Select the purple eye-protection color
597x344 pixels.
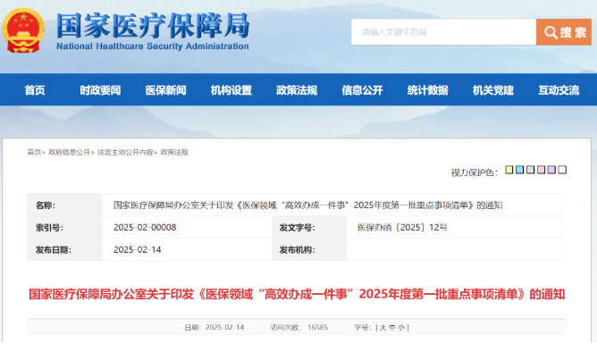coord(551,170)
